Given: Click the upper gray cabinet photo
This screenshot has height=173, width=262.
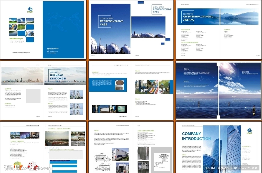Looking at the screenshot, I should (x=143, y=154).
